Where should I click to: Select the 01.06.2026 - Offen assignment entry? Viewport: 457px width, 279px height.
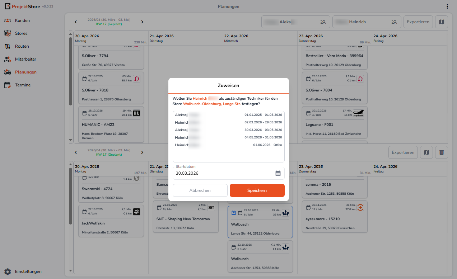pyautogui.click(x=228, y=145)
